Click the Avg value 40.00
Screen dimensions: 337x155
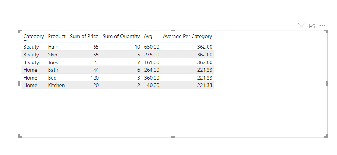(153, 85)
